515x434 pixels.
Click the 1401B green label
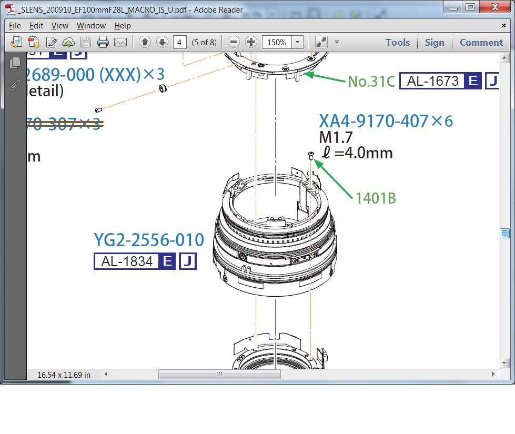pyautogui.click(x=376, y=198)
